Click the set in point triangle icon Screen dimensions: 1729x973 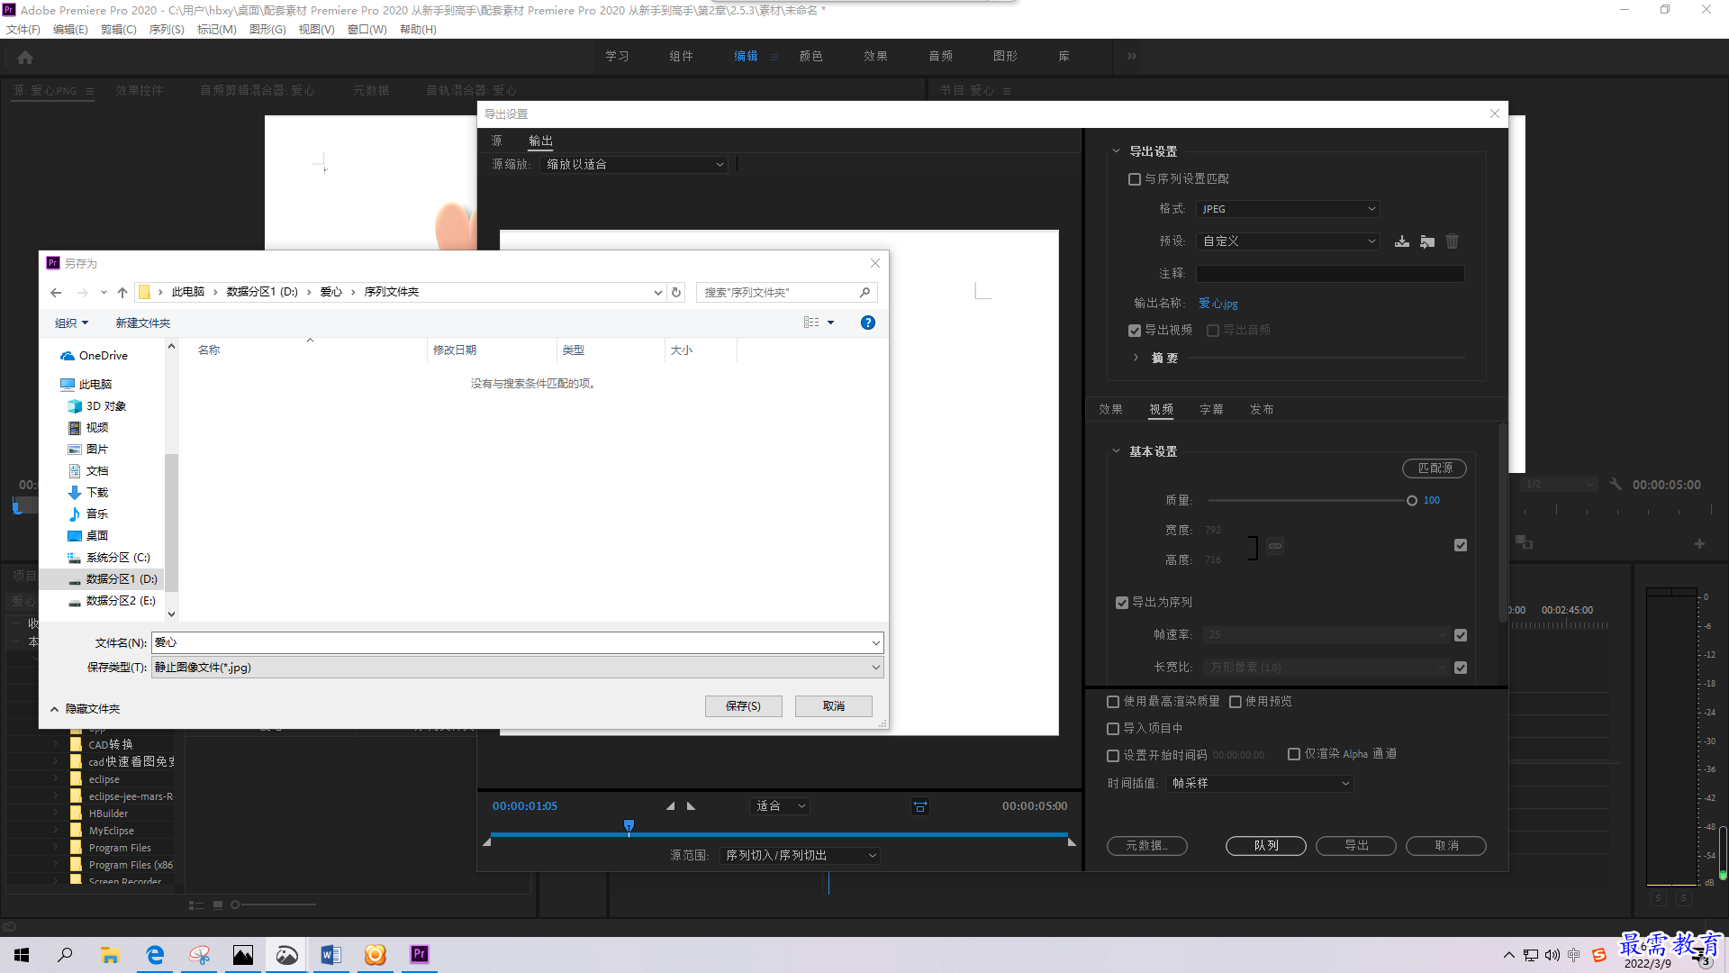click(670, 806)
